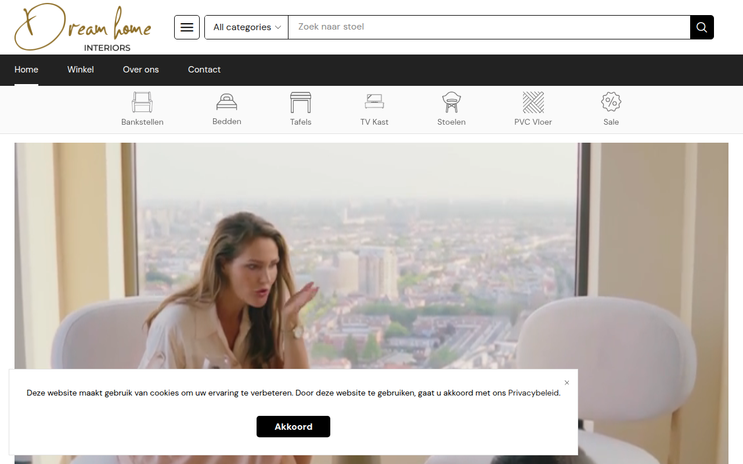The height and width of the screenshot is (464, 743).
Task: Select the Bedden bed icon
Action: pos(226,102)
